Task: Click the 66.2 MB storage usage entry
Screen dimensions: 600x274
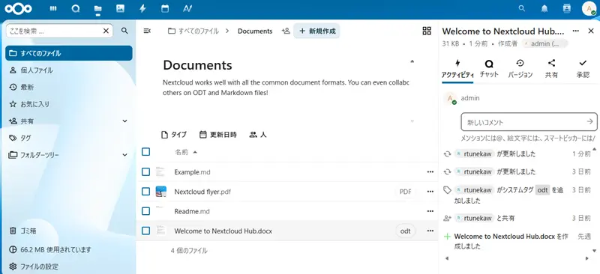Action: 69,249
